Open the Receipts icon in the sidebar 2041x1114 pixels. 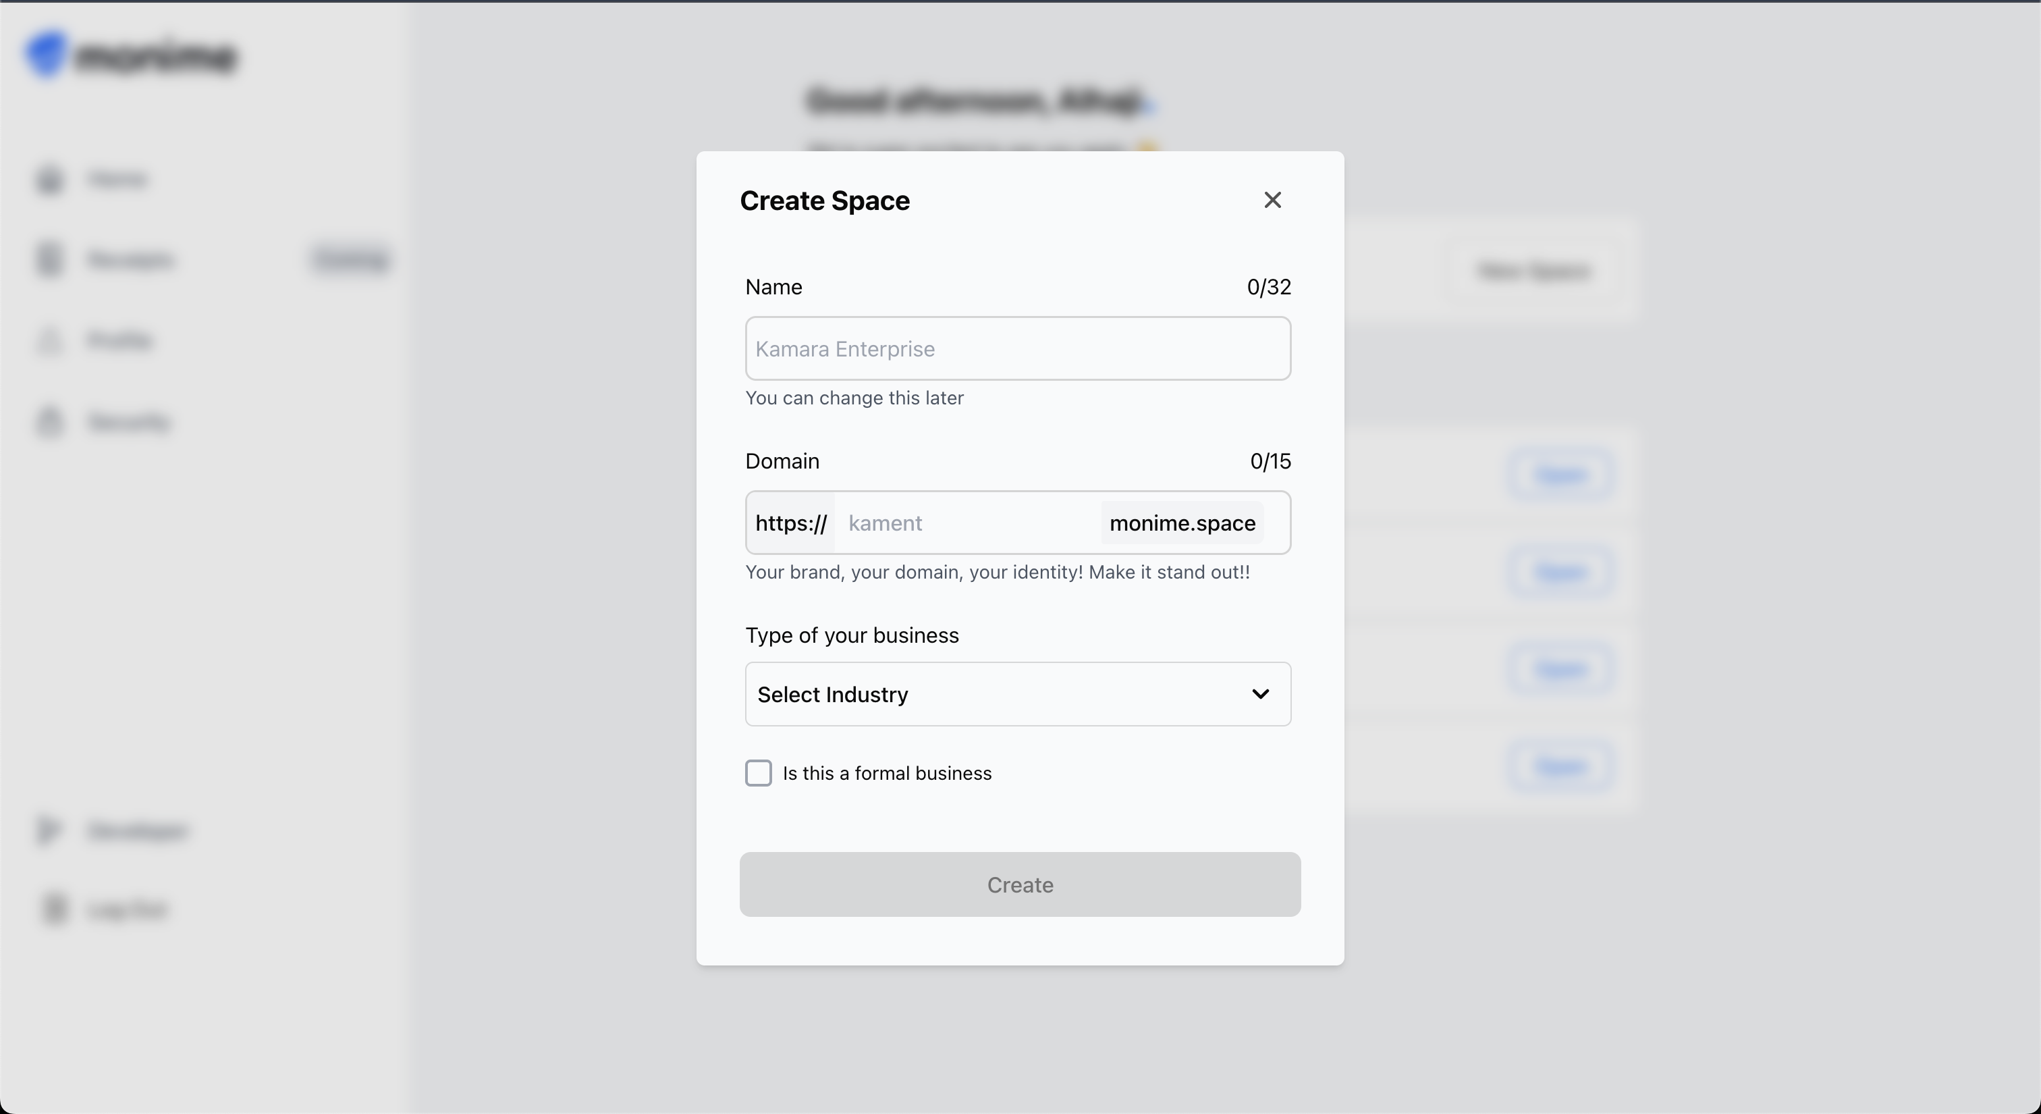tap(49, 260)
